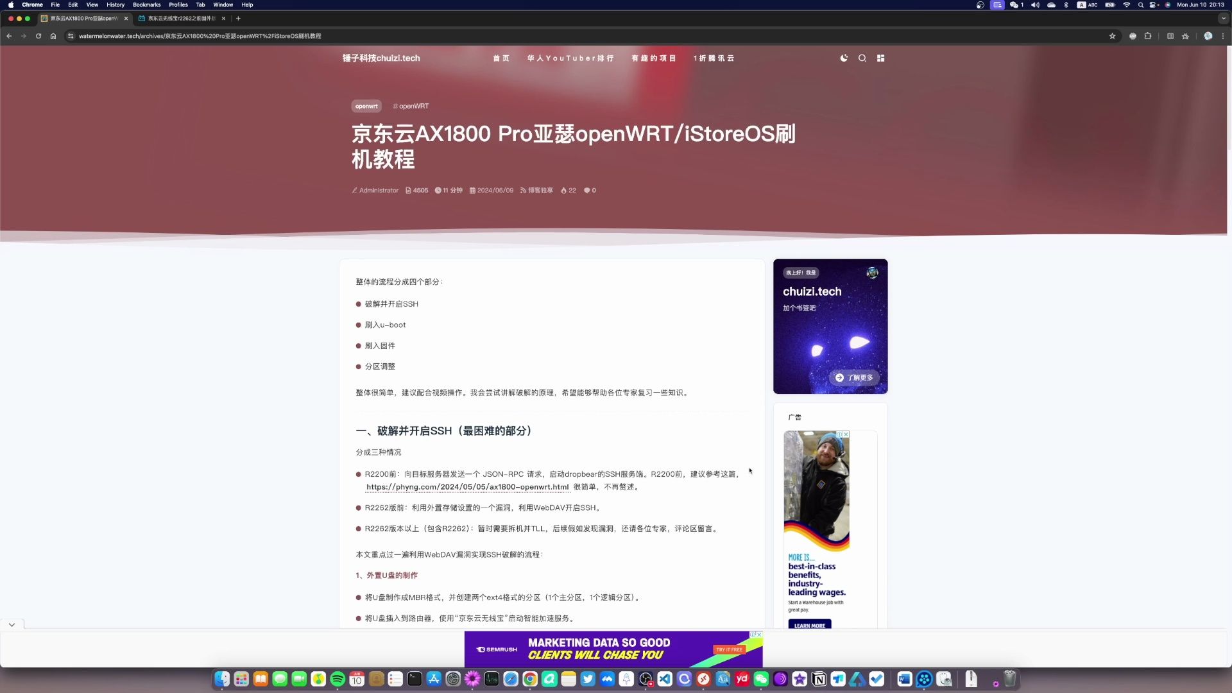
Task: Open the 华人YouTuber排行 navigation menu item
Action: 570,58
